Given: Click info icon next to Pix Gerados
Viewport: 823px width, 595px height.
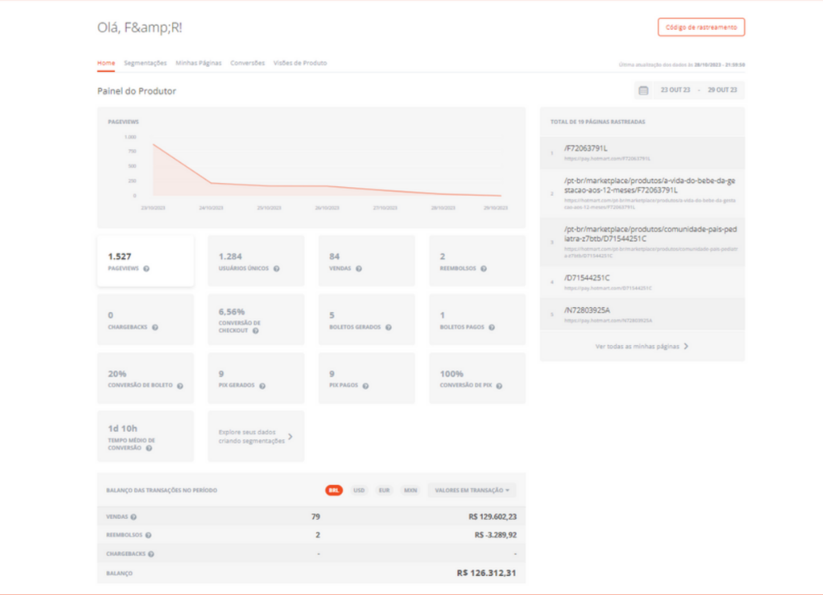Looking at the screenshot, I should [x=262, y=386].
